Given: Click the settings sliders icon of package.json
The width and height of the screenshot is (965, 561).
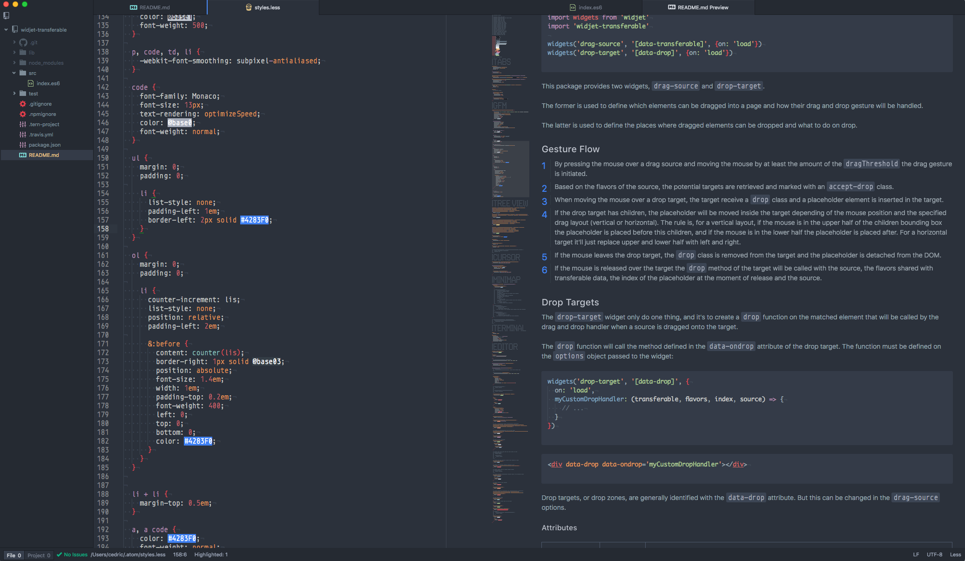Looking at the screenshot, I should pos(23,145).
